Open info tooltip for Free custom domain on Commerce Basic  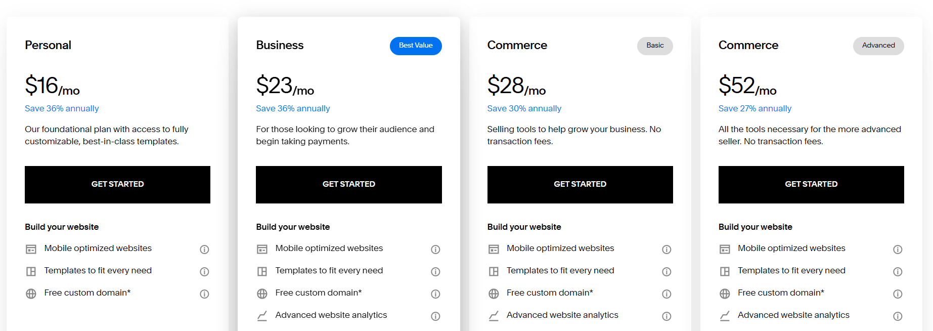point(667,294)
